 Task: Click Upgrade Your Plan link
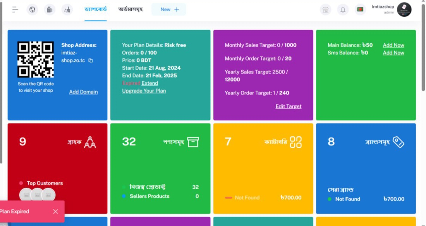(144, 91)
